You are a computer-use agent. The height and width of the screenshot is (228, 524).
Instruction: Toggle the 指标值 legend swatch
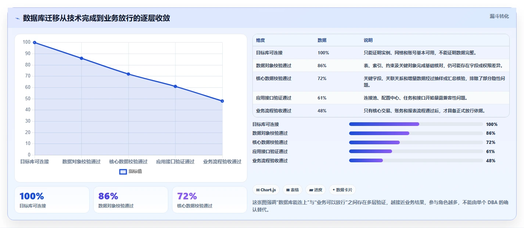click(x=123, y=171)
